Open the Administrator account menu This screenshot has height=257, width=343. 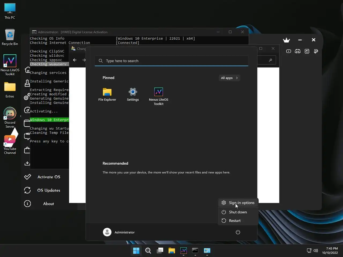[119, 232]
